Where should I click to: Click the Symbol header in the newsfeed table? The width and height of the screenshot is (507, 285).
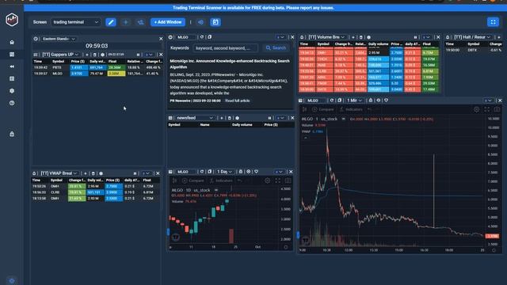point(174,125)
